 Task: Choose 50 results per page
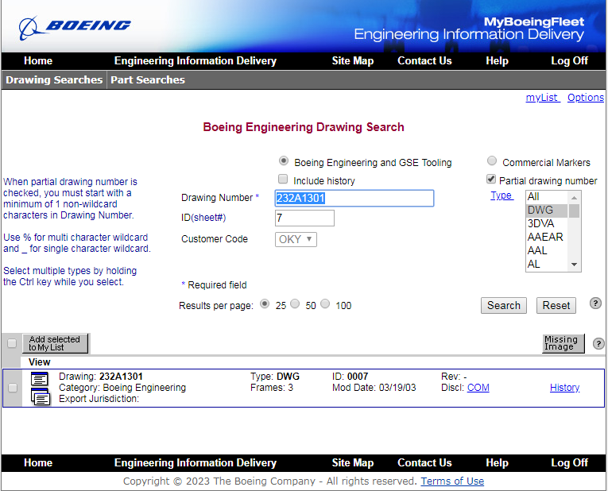click(295, 303)
